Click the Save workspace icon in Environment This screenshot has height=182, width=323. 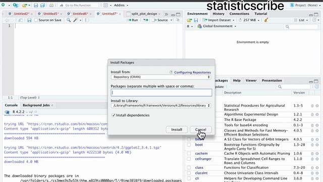pyautogui.click(x=196, y=20)
